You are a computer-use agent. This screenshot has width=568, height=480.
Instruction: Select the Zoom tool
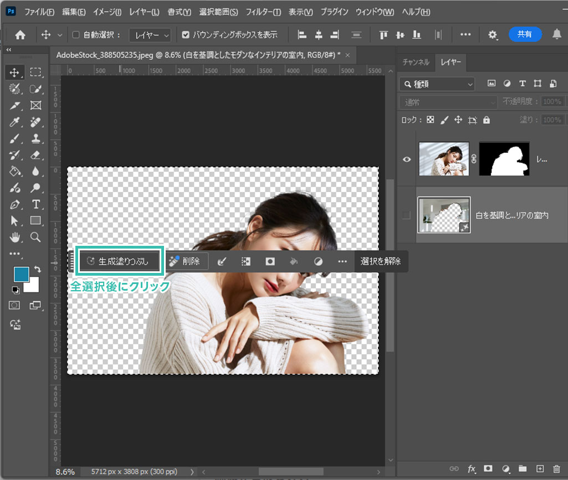tap(35, 237)
